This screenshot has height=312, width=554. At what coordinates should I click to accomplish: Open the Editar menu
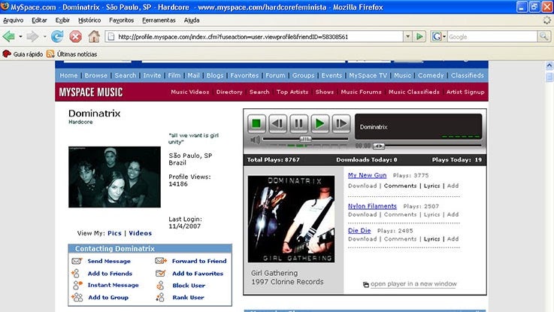pyautogui.click(x=39, y=20)
